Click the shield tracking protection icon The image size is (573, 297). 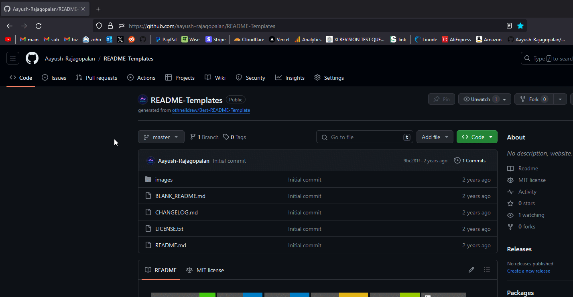99,26
